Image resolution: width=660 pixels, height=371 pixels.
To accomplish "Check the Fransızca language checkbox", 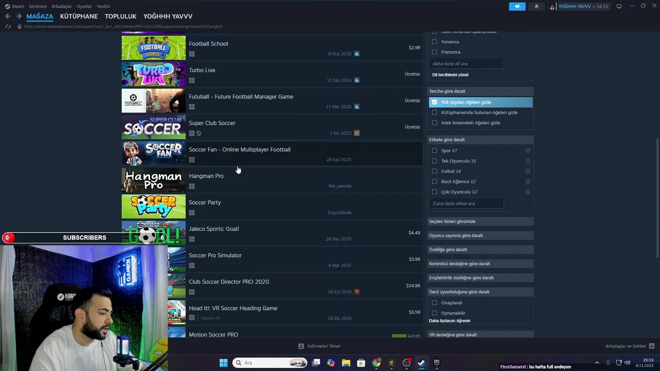I will tap(434, 52).
